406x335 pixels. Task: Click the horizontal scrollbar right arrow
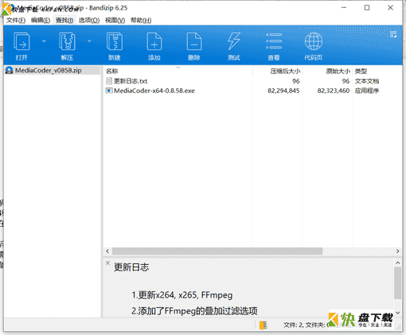click(x=397, y=251)
